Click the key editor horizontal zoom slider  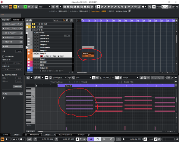click(170, 131)
